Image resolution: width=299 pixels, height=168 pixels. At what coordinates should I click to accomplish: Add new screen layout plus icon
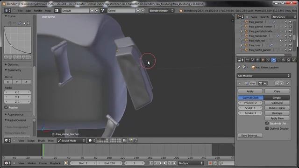(92, 10)
